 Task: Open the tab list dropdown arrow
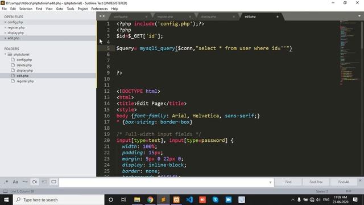click(x=359, y=16)
